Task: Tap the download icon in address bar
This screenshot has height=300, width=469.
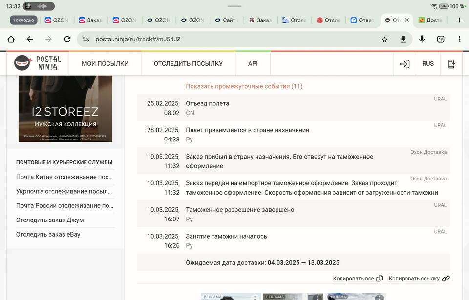Action: point(403,39)
